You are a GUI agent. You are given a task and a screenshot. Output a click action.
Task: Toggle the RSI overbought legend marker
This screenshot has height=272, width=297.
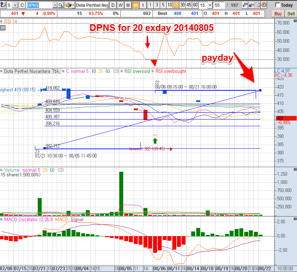pyautogui.click(x=152, y=71)
